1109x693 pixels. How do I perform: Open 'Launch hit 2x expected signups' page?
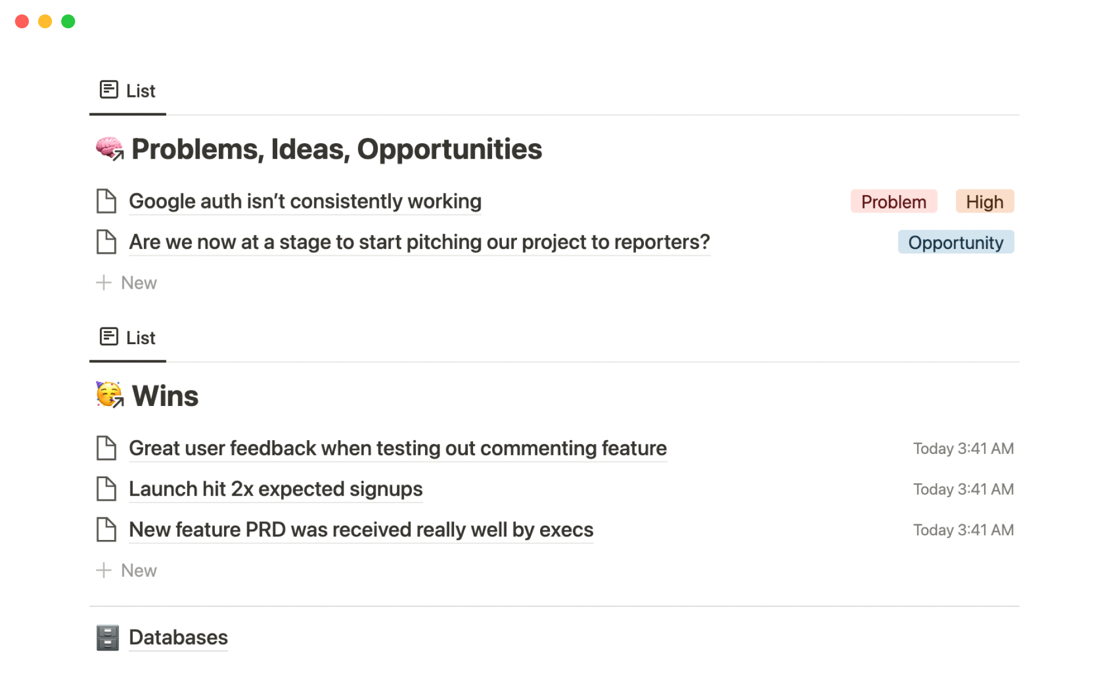(276, 489)
